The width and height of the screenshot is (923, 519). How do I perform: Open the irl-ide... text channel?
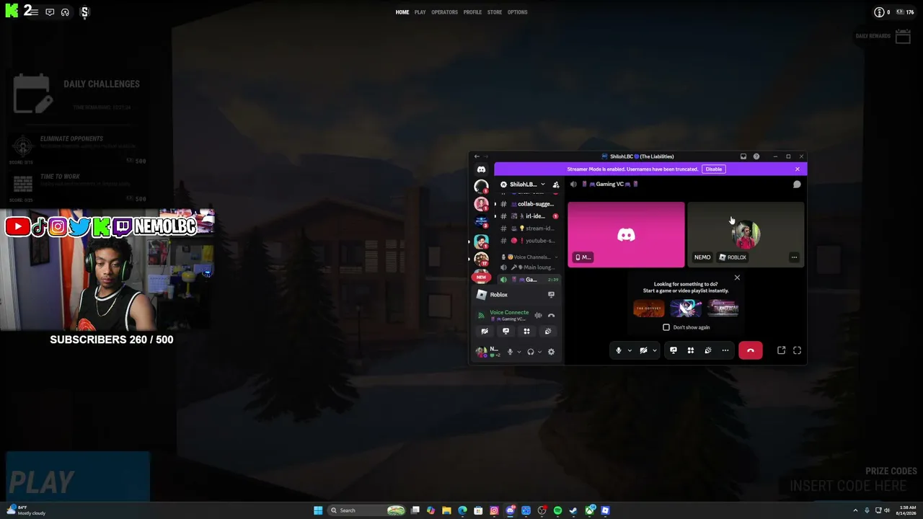click(x=529, y=216)
